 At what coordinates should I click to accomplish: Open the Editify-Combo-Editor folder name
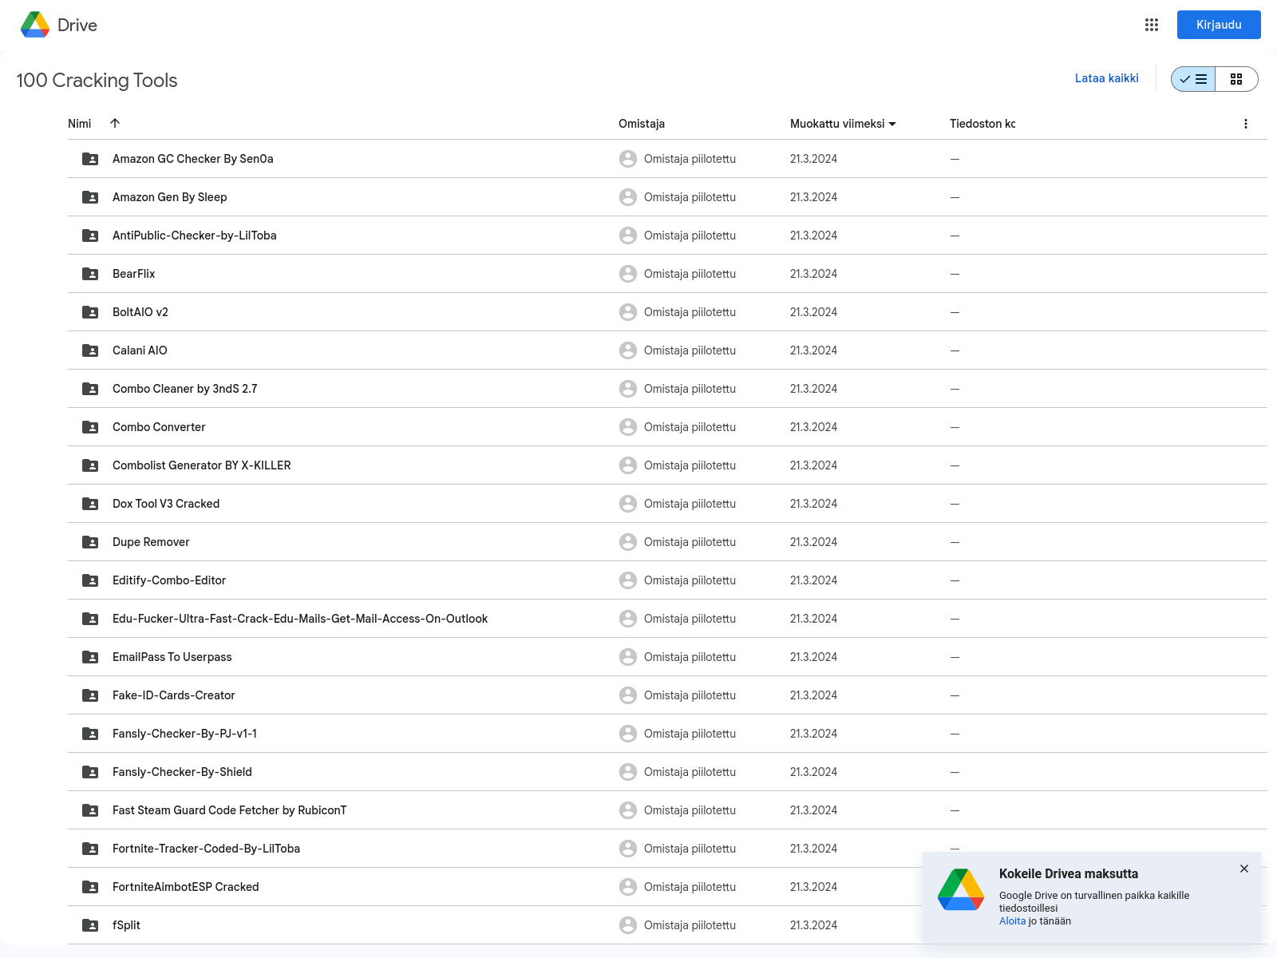tap(169, 580)
